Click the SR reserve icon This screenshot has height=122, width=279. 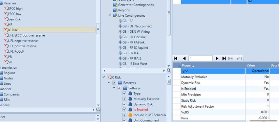pos(6,62)
